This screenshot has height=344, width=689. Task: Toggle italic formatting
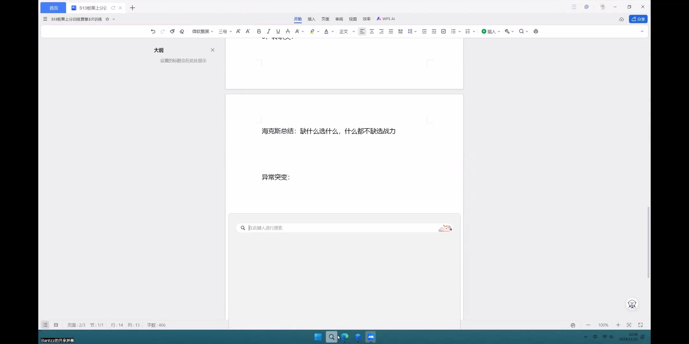(268, 31)
